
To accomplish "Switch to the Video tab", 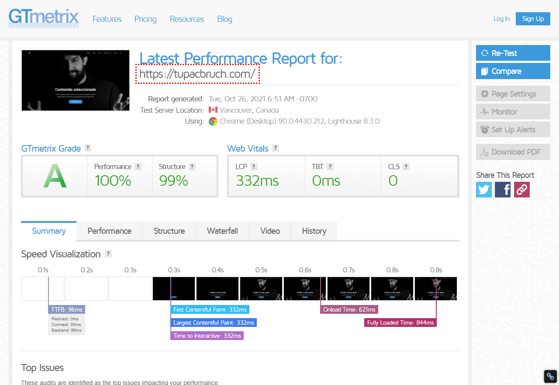I will pyautogui.click(x=270, y=231).
